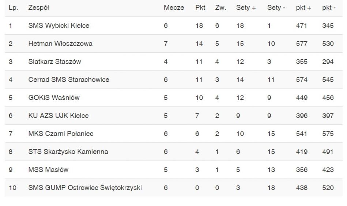
Task: Click the Pkt column header
Action: click(200, 8)
